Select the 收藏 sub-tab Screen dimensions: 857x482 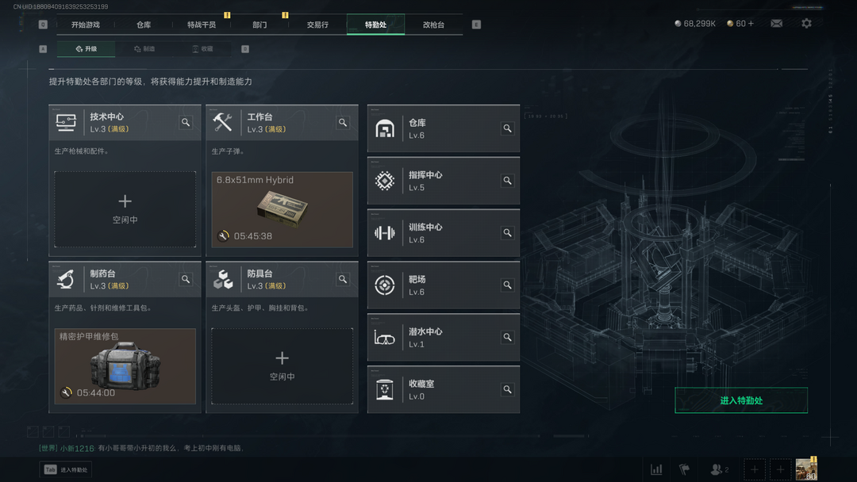203,48
